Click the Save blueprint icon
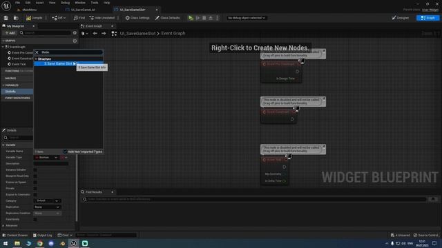This screenshot has height=248, width=442. point(6,18)
